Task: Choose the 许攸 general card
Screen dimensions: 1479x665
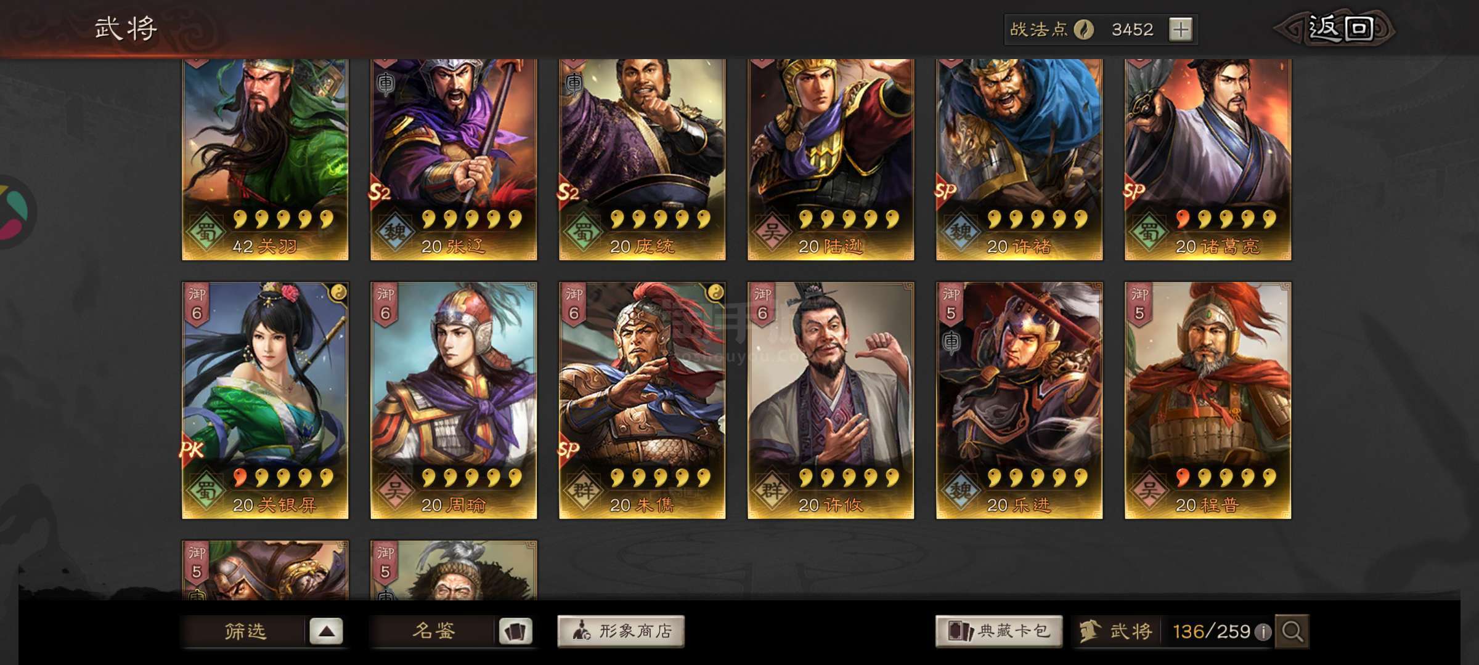Action: pos(831,400)
